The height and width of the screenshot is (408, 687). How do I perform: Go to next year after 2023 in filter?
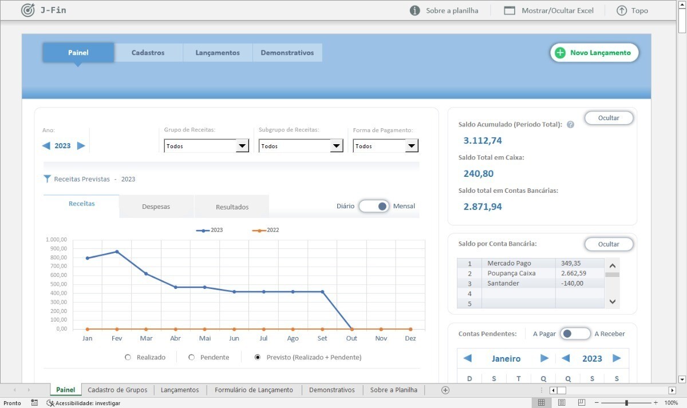coord(81,146)
